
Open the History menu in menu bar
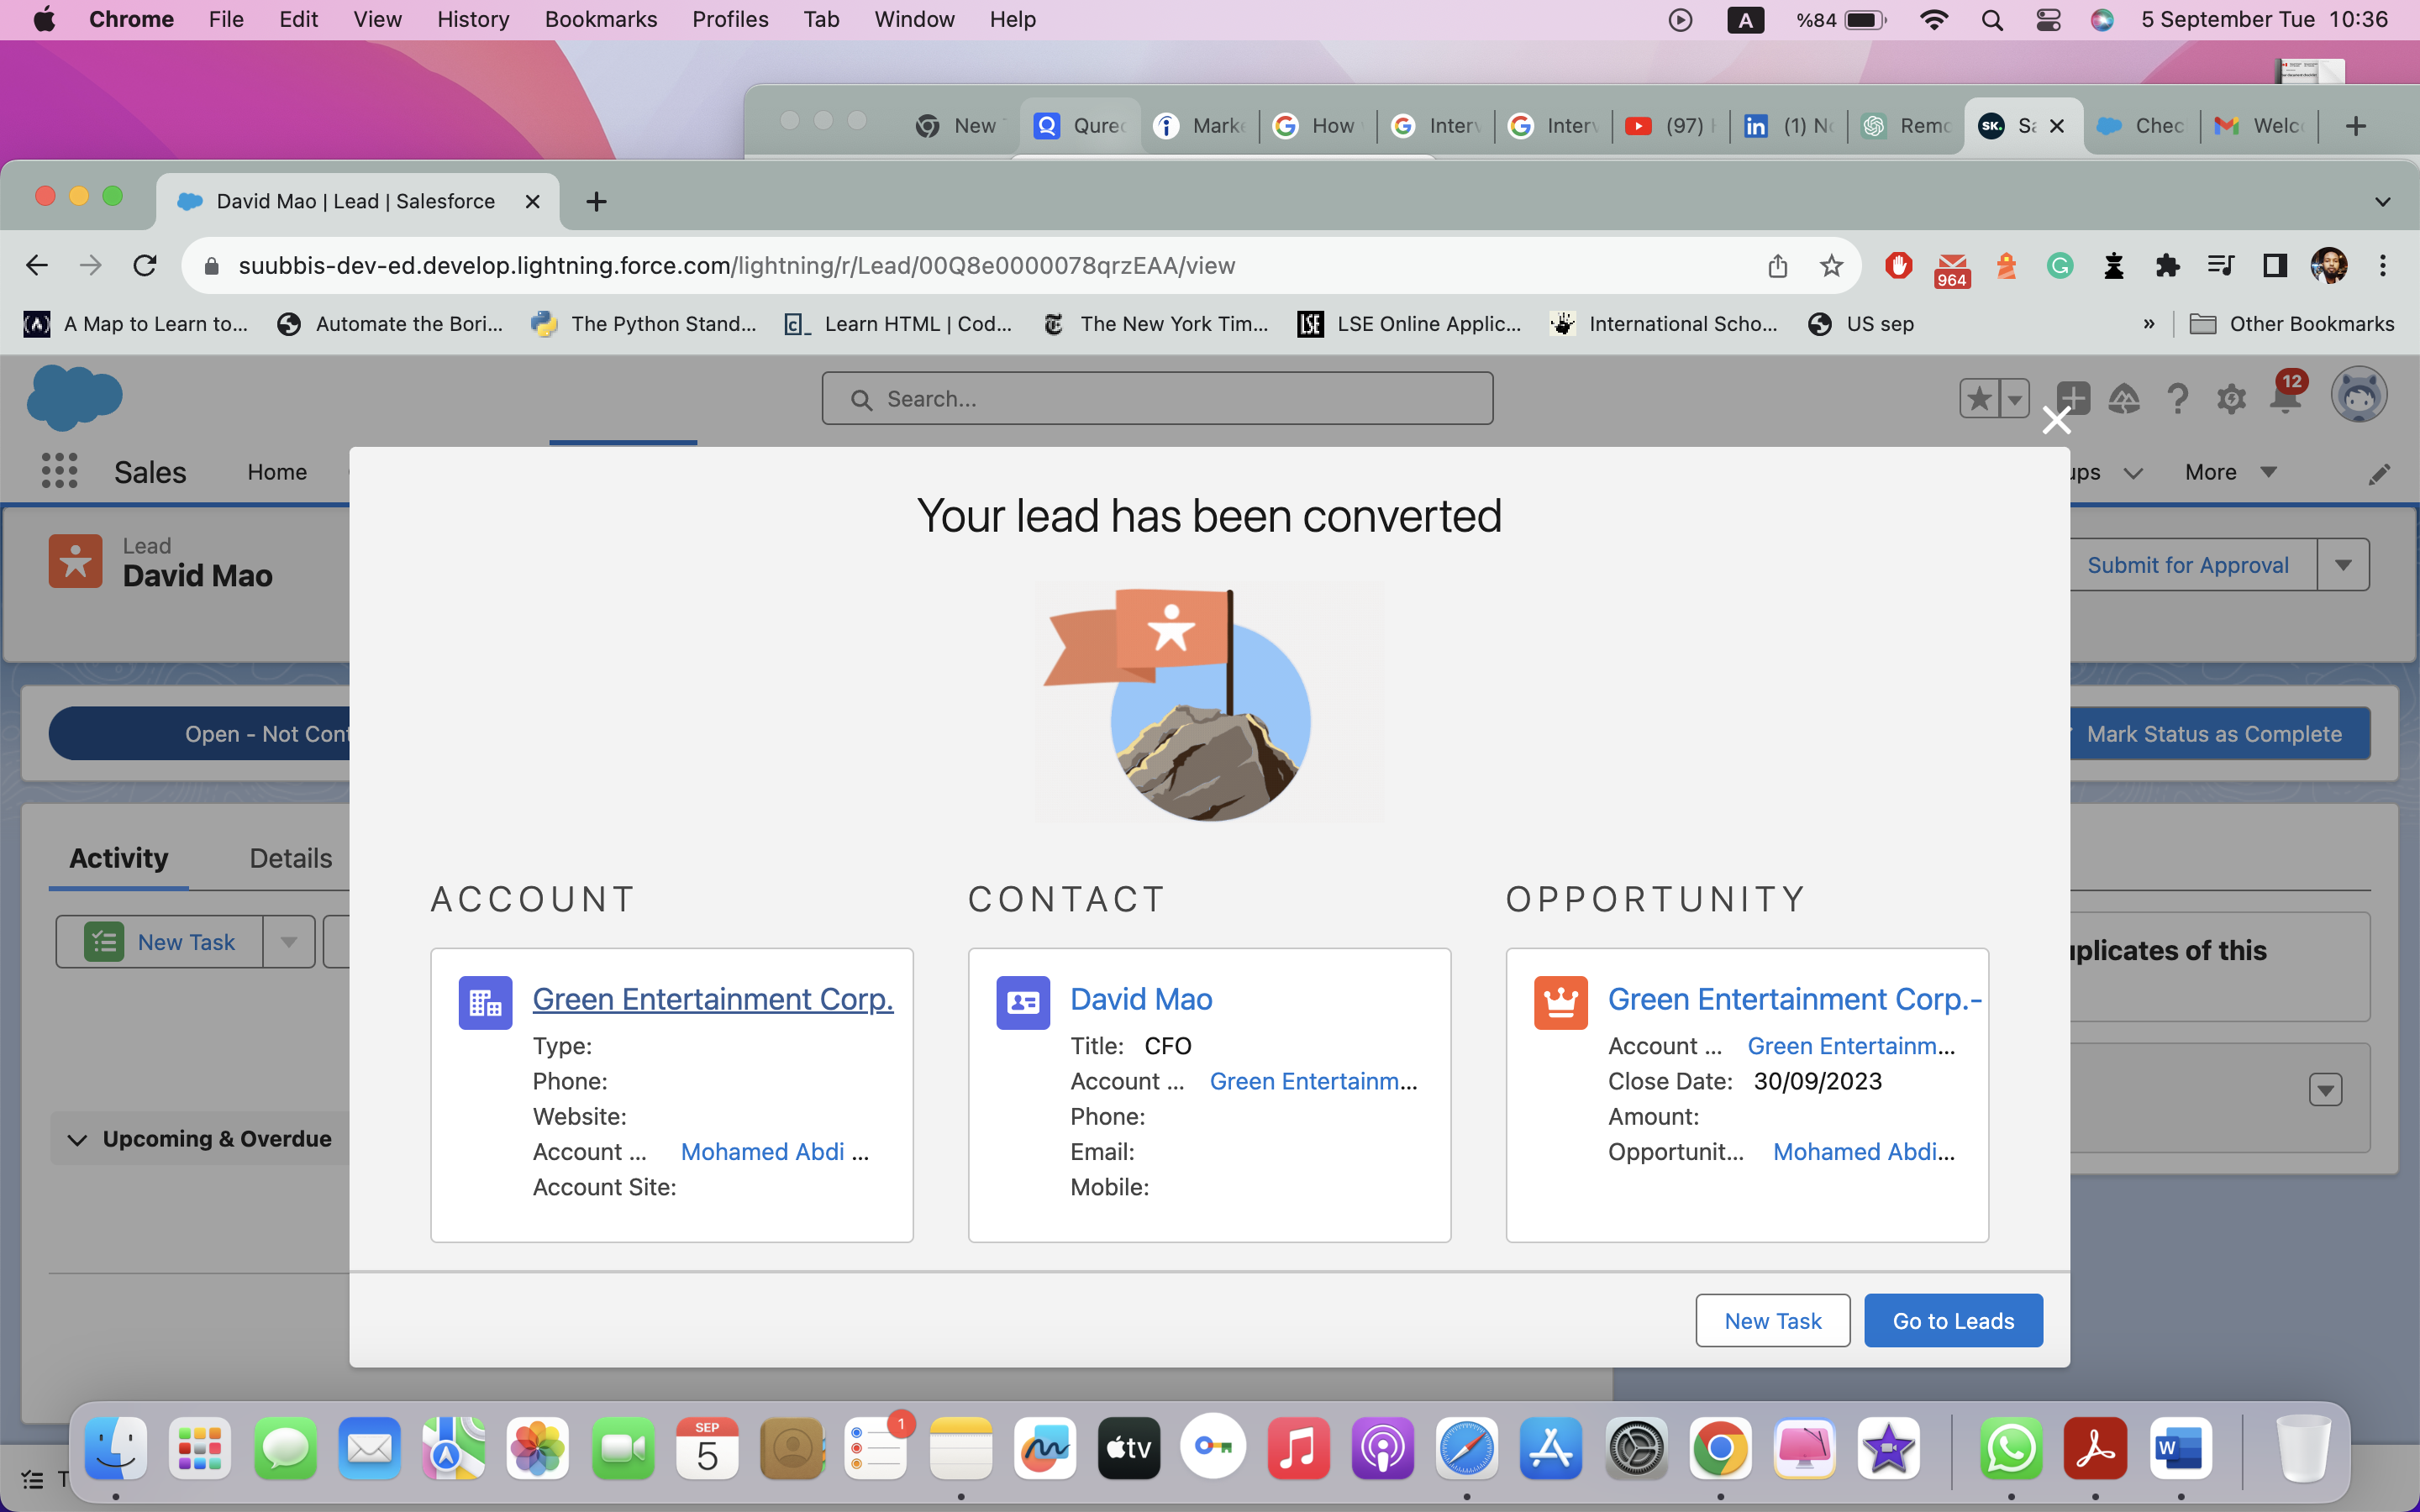tap(472, 20)
